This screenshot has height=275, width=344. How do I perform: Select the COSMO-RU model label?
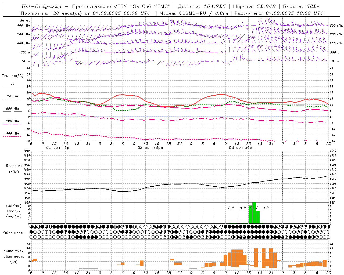coord(192,13)
